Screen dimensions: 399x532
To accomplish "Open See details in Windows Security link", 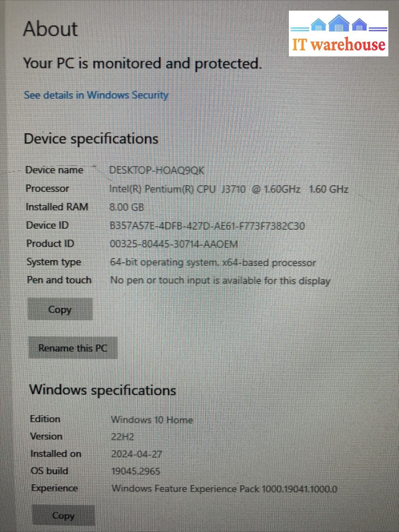I will click(x=96, y=95).
